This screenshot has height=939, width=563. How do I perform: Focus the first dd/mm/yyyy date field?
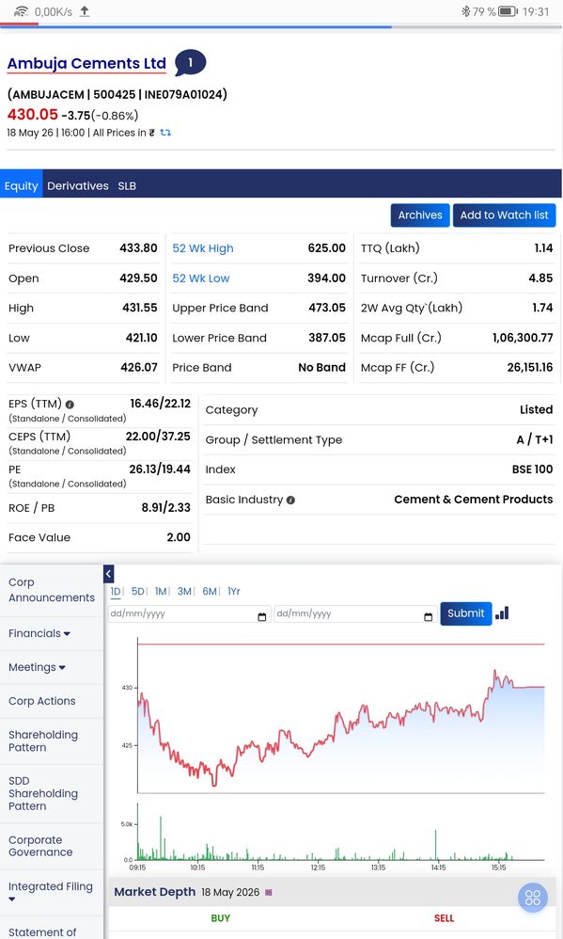(x=189, y=613)
